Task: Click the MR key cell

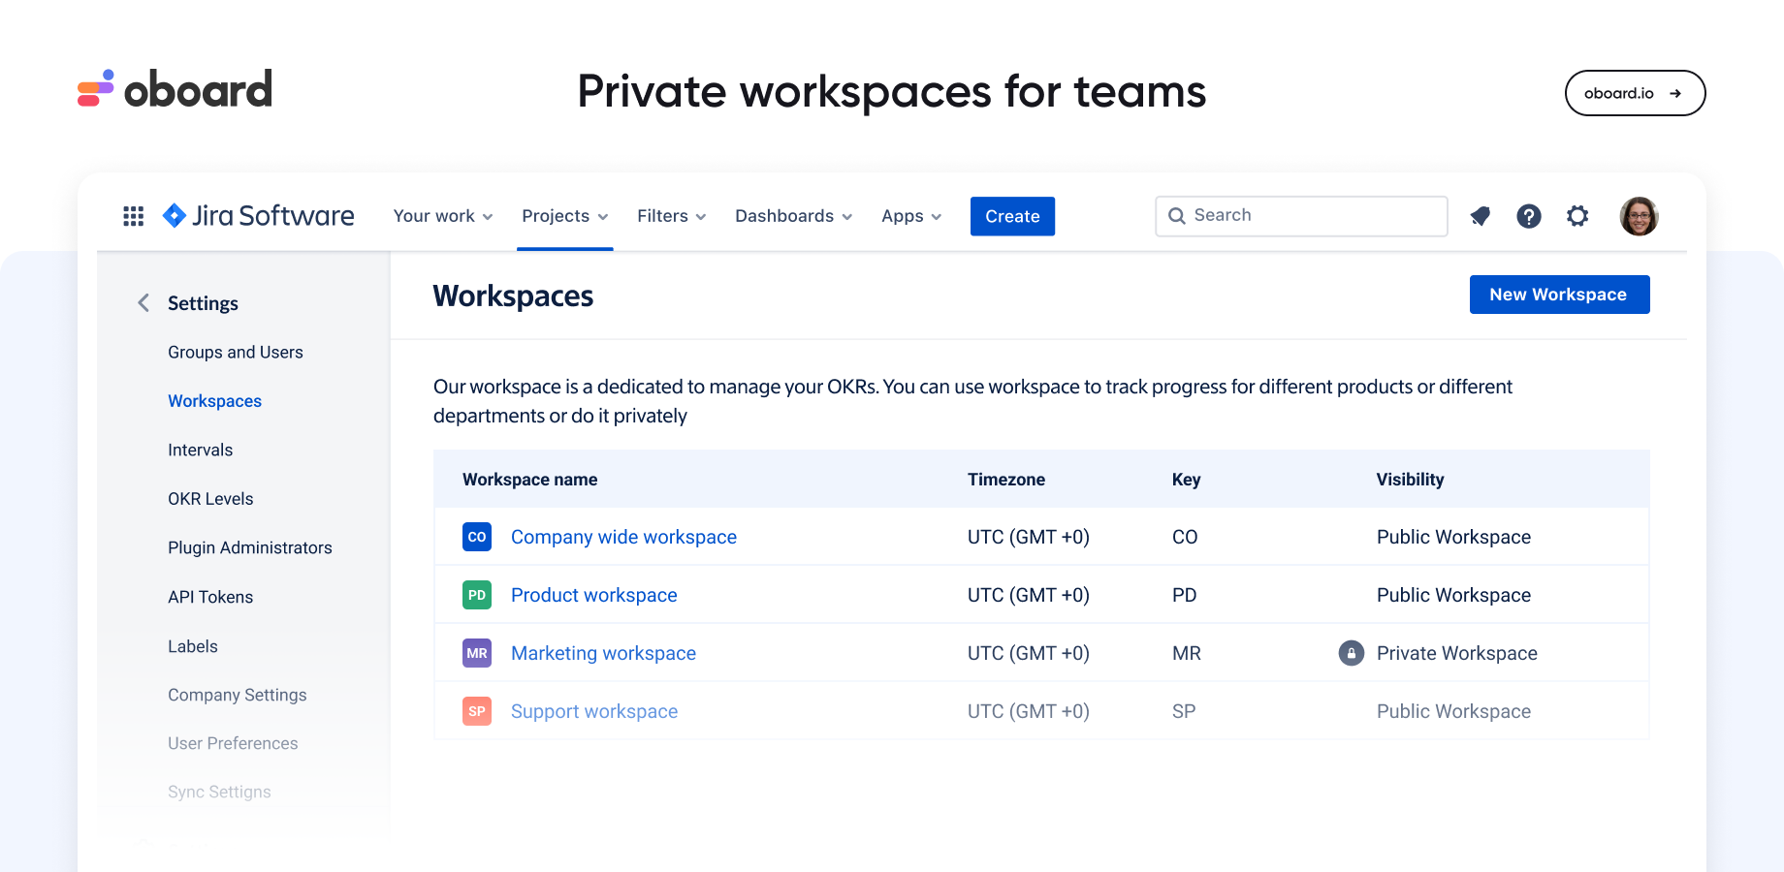Action: (x=1186, y=653)
